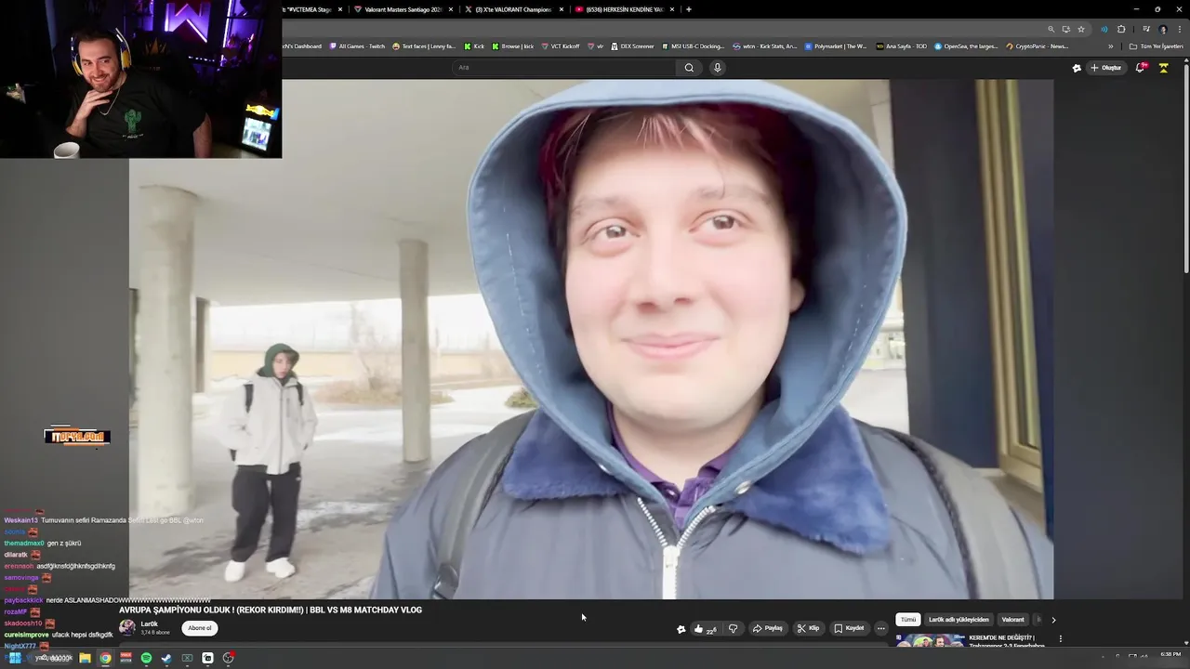Open options menu for KEREM'DE NE DEĞİŞTİ video

click(1060, 639)
